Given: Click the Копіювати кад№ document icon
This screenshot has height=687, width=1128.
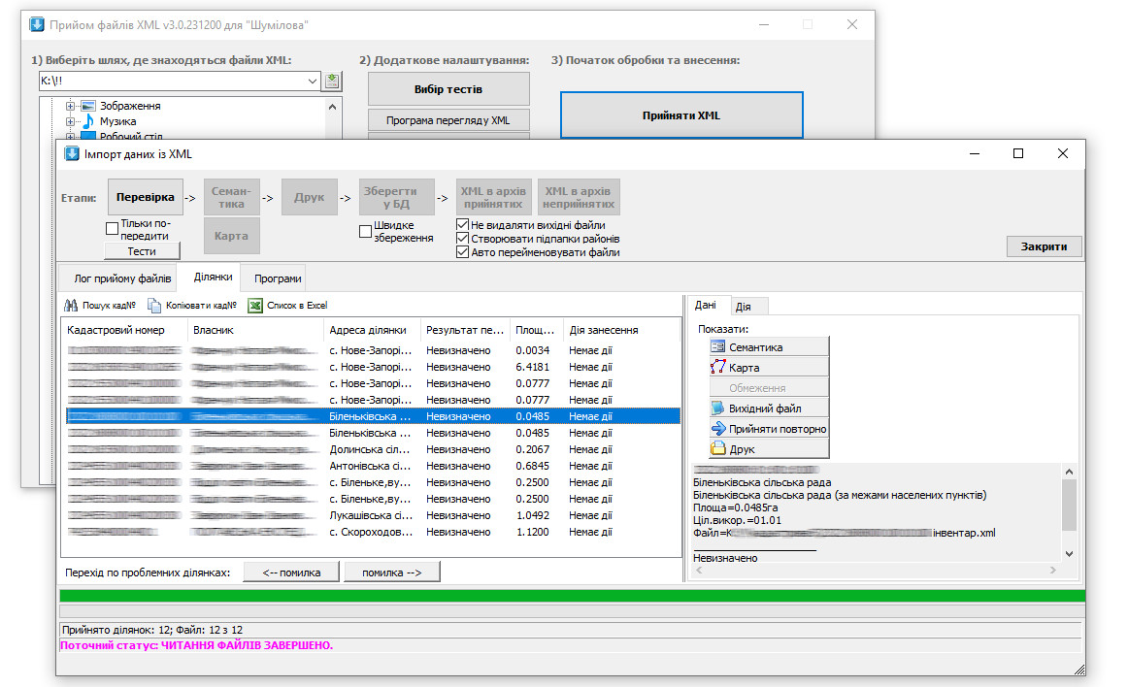Looking at the screenshot, I should click(x=154, y=306).
